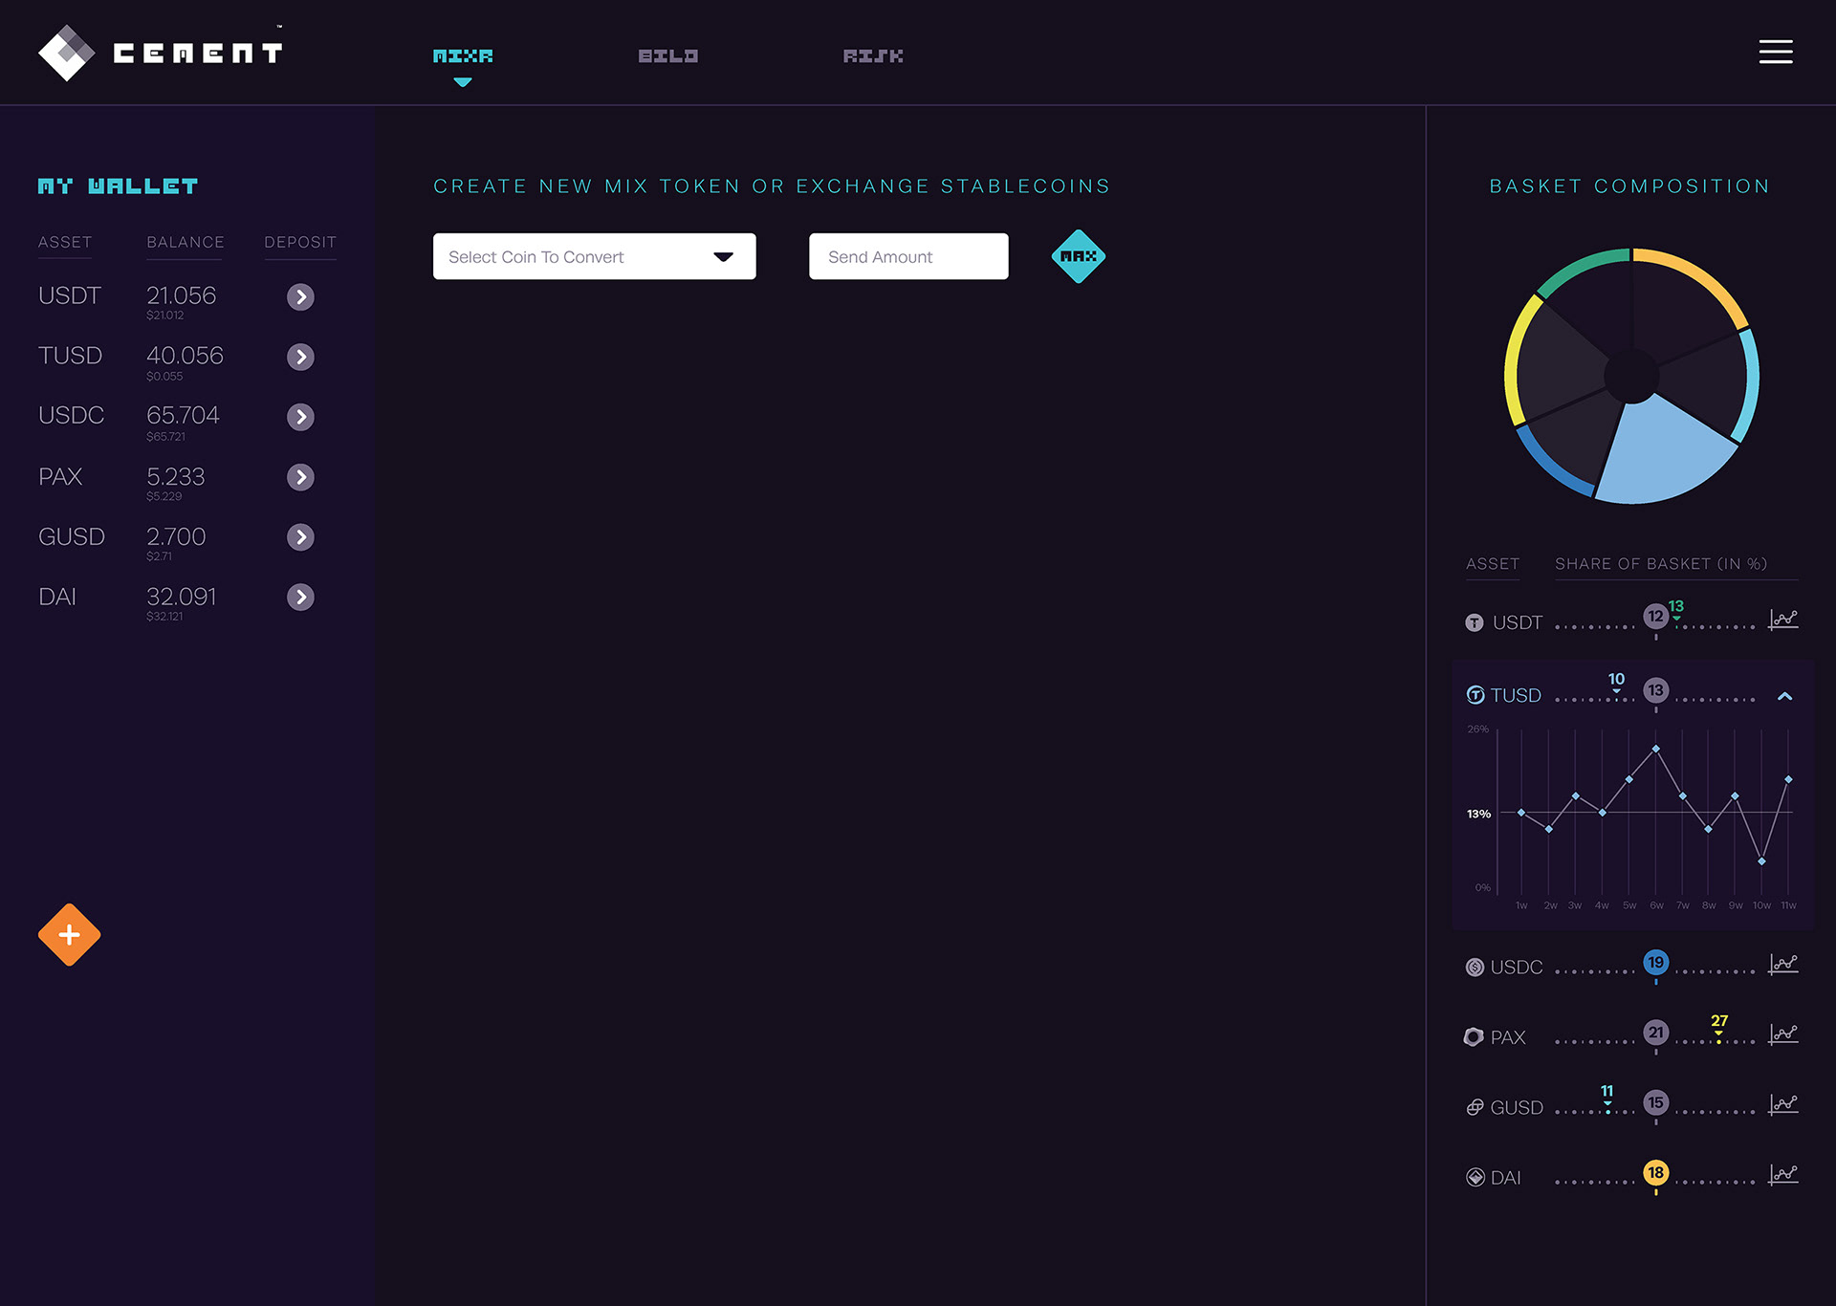The width and height of the screenshot is (1836, 1306).
Task: Open the hamburger menu
Action: point(1775,52)
